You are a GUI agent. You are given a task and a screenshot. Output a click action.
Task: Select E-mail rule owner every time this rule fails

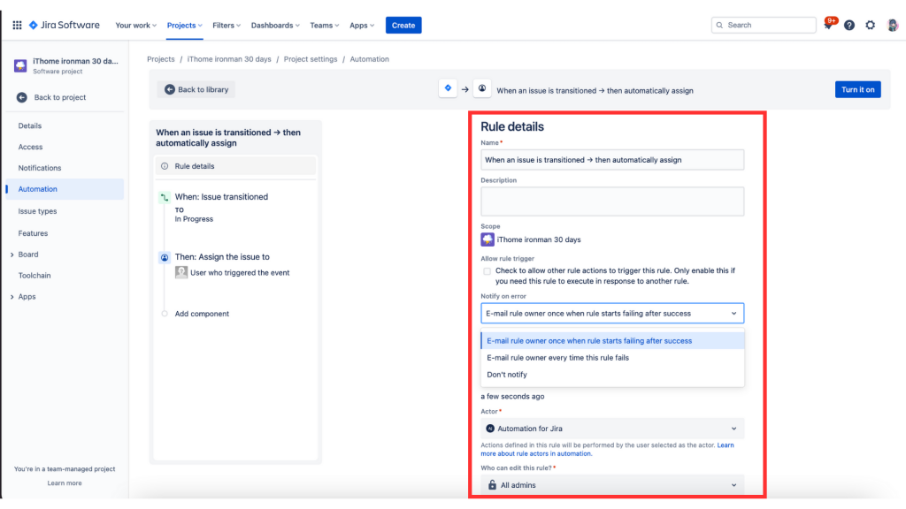pyautogui.click(x=612, y=358)
